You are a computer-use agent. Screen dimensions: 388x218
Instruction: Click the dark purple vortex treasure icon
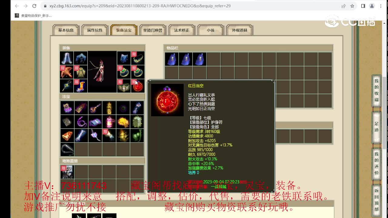[123, 108]
